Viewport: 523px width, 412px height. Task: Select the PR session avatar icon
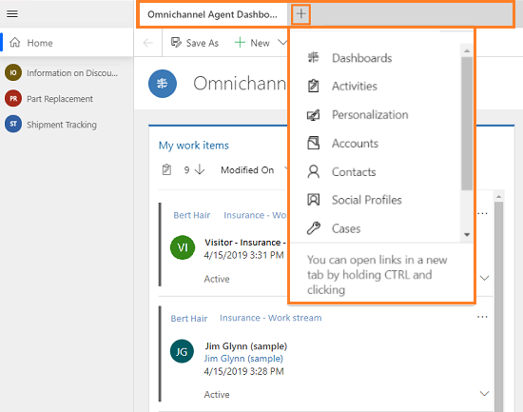point(13,99)
